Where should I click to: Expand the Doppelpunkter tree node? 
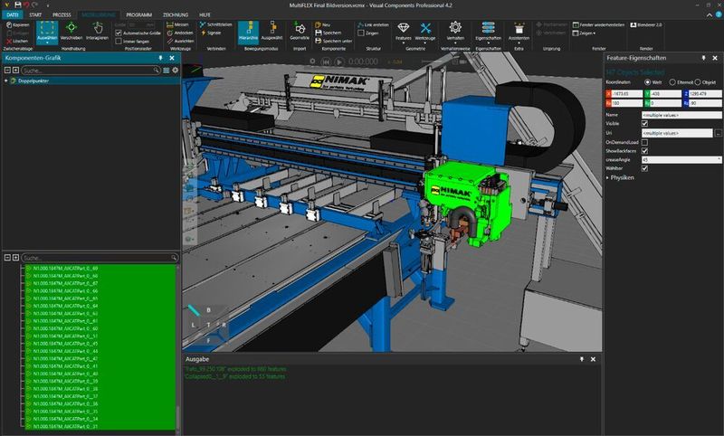(x=6, y=81)
